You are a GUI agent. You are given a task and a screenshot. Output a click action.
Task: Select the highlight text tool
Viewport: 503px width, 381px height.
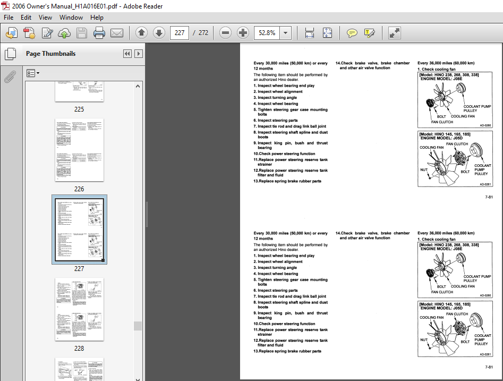pyautogui.click(x=370, y=33)
